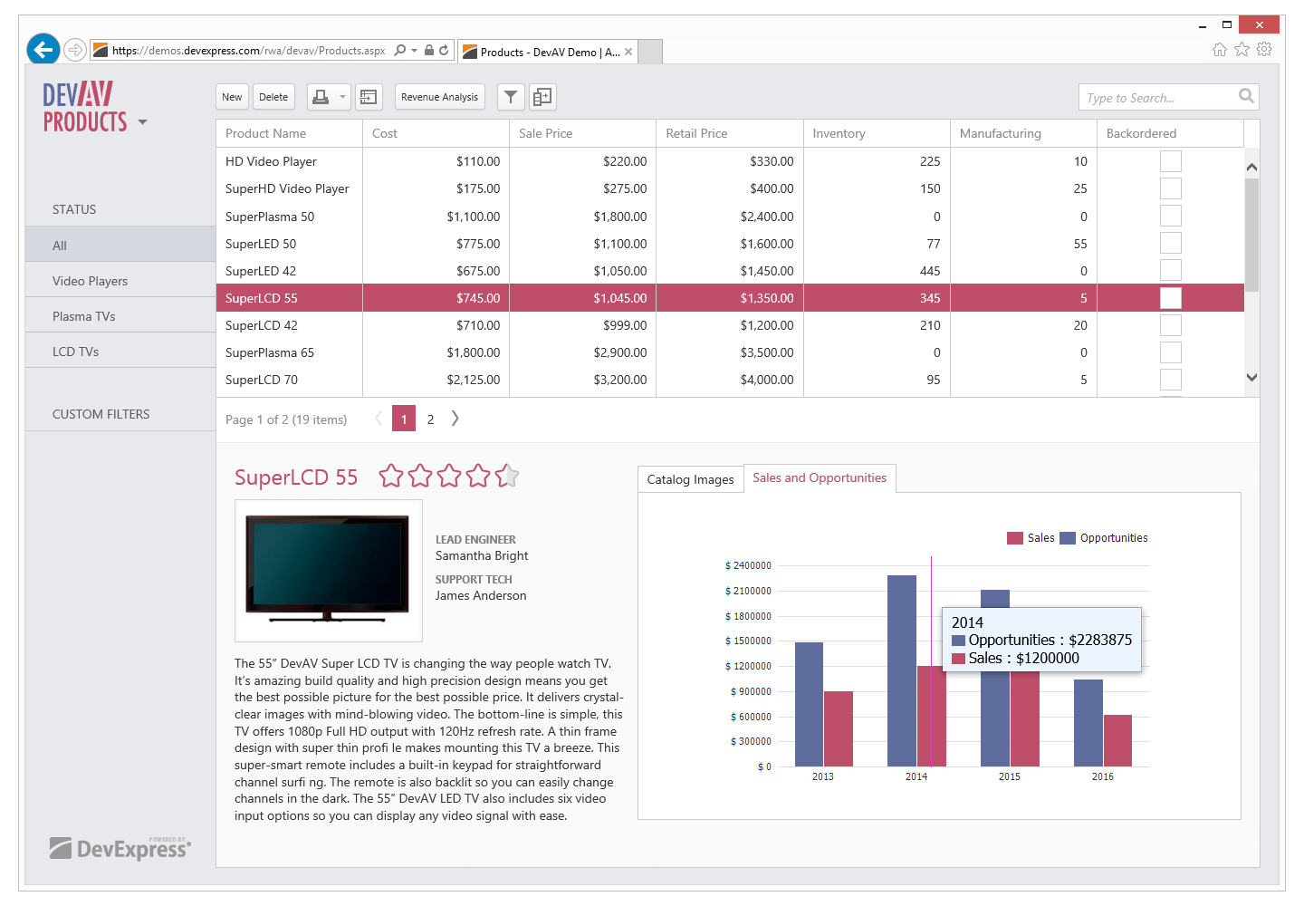Click the Print icon in the toolbar

[321, 97]
